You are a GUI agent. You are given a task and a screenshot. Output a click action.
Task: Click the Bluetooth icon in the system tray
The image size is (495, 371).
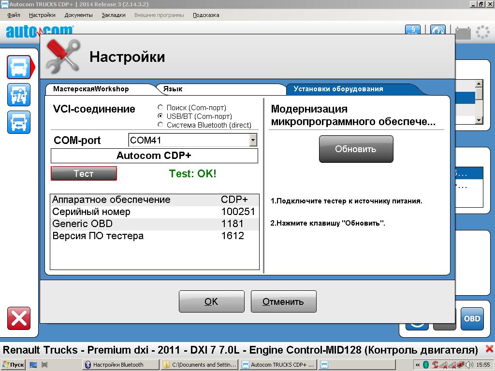tap(425, 365)
